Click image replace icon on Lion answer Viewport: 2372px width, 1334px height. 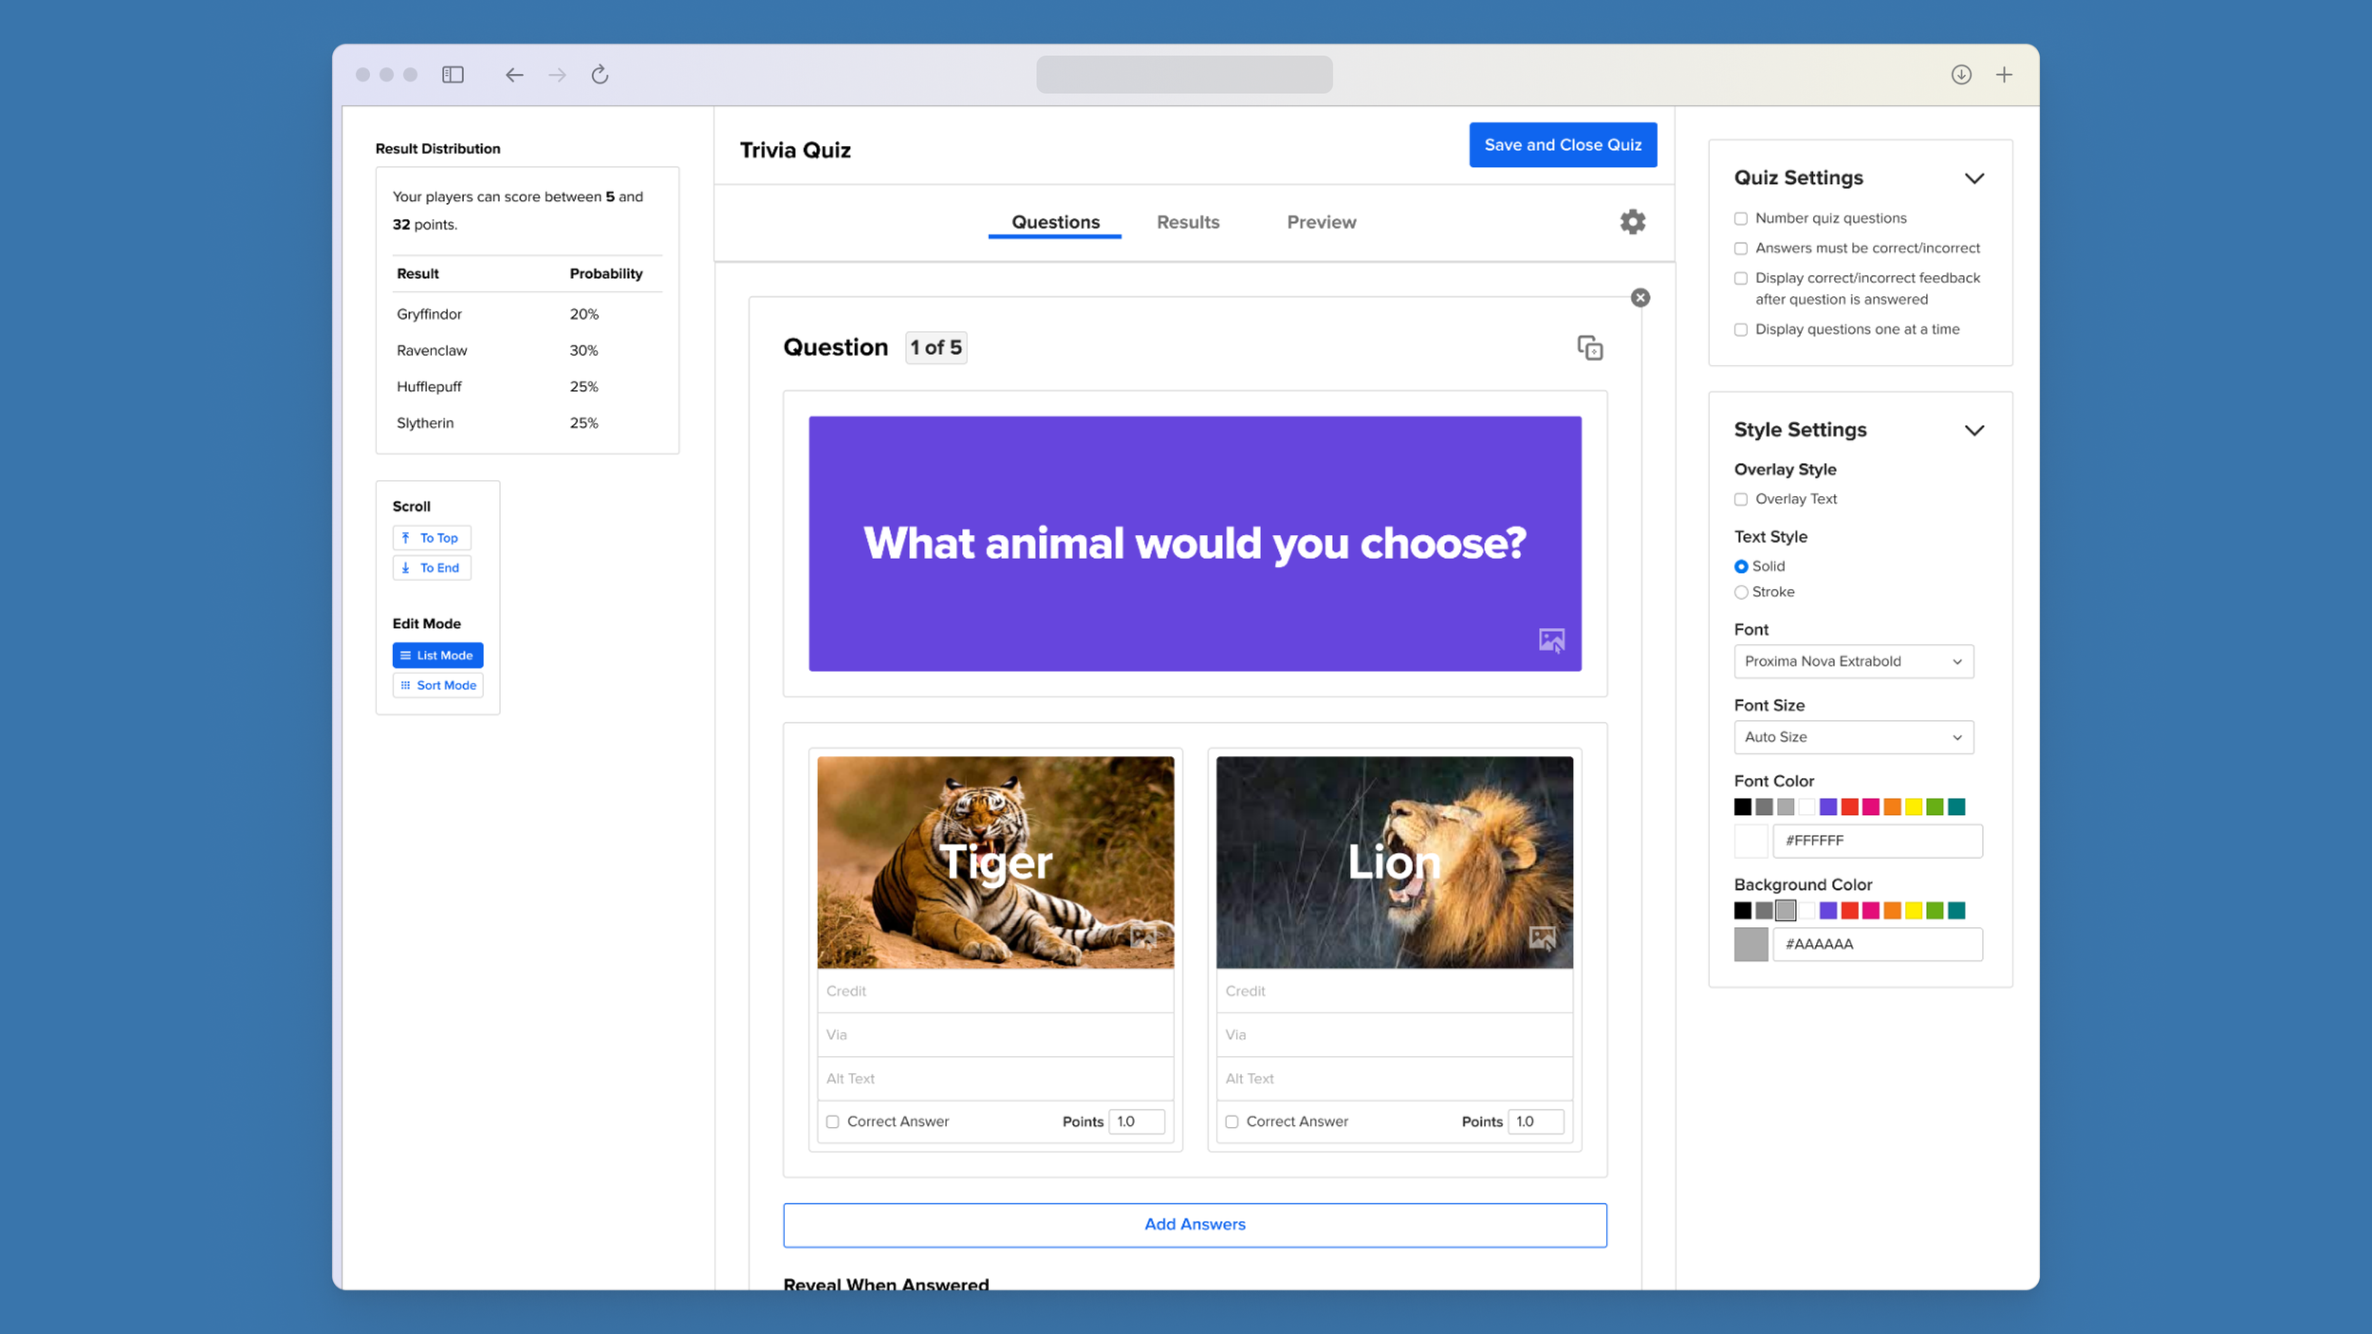coord(1542,937)
